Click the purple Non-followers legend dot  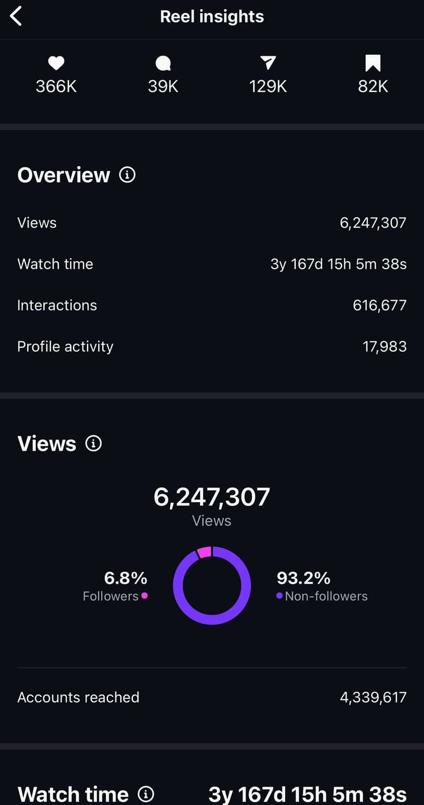click(x=279, y=596)
